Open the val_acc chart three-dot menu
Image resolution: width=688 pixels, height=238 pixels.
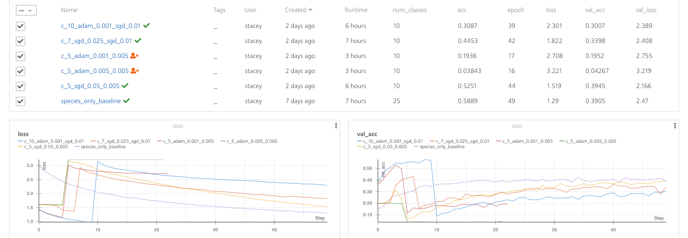click(675, 126)
